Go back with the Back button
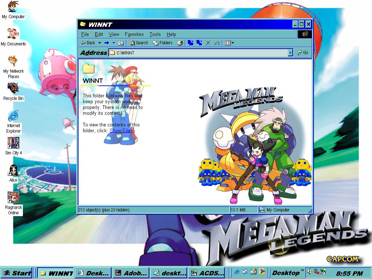This screenshot has width=372, height=279. [x=88, y=43]
